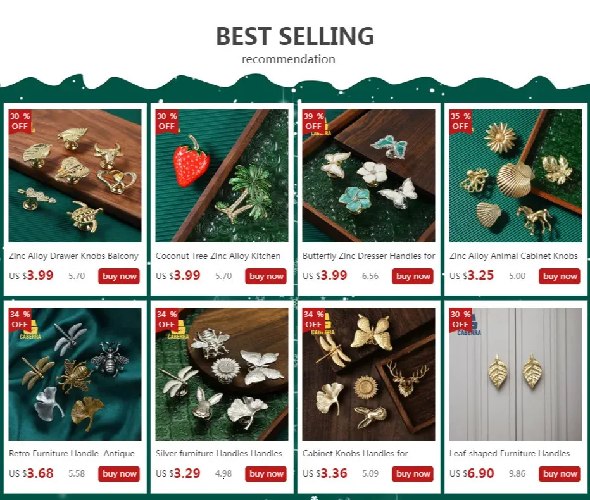Click the 39% OFF badge on butterfly handles
Screen dimensions: 590x500
click(x=314, y=121)
